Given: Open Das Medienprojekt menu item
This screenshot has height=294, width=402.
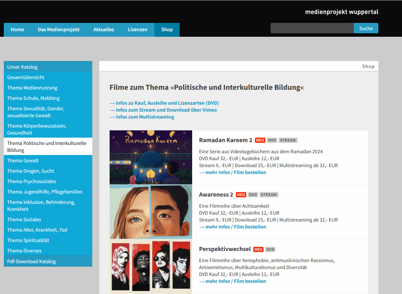Looking at the screenshot, I should 59,29.
